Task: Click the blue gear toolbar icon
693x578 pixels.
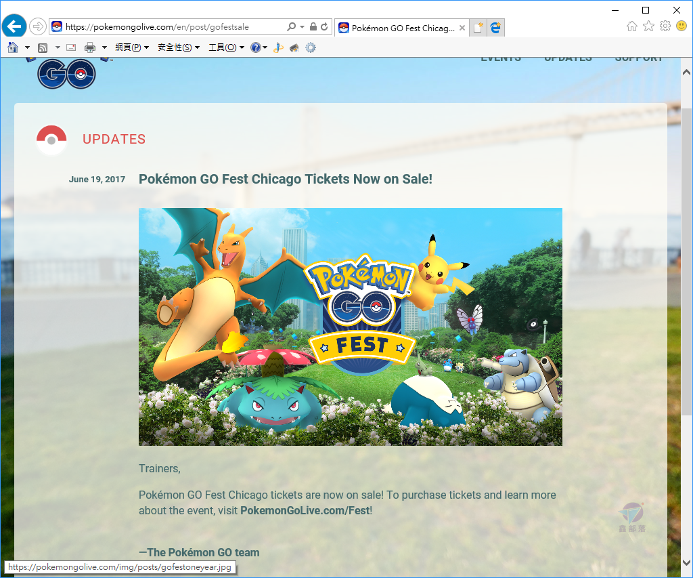Action: click(311, 47)
